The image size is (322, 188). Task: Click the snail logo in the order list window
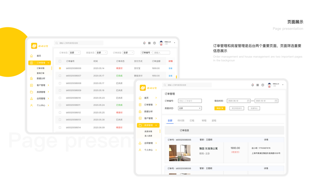[34, 45]
